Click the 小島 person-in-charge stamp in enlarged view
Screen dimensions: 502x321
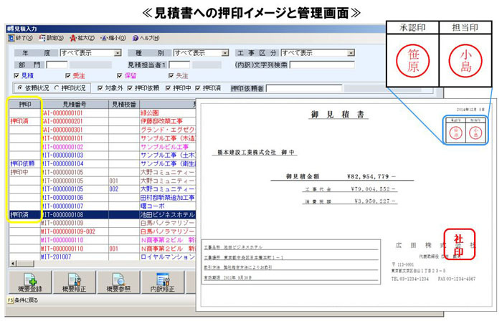tap(465, 60)
